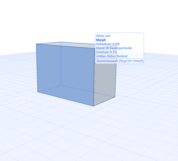The image size is (178, 161).
Task: Click 'Höhenkote: 0,000' in the tooltip
Action: point(108,44)
